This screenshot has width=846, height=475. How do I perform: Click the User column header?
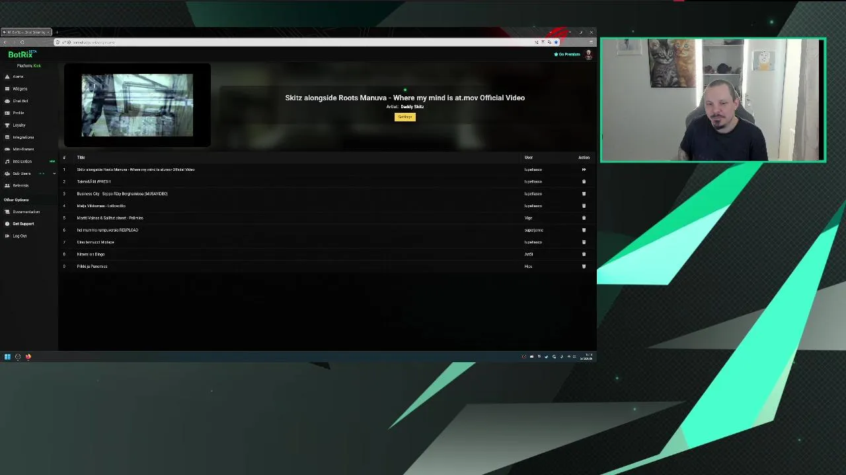pyautogui.click(x=529, y=158)
